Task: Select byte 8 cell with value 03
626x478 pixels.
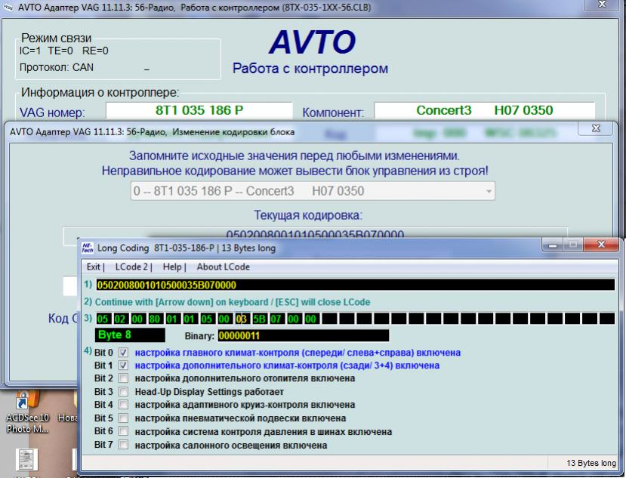Action: pos(242,319)
